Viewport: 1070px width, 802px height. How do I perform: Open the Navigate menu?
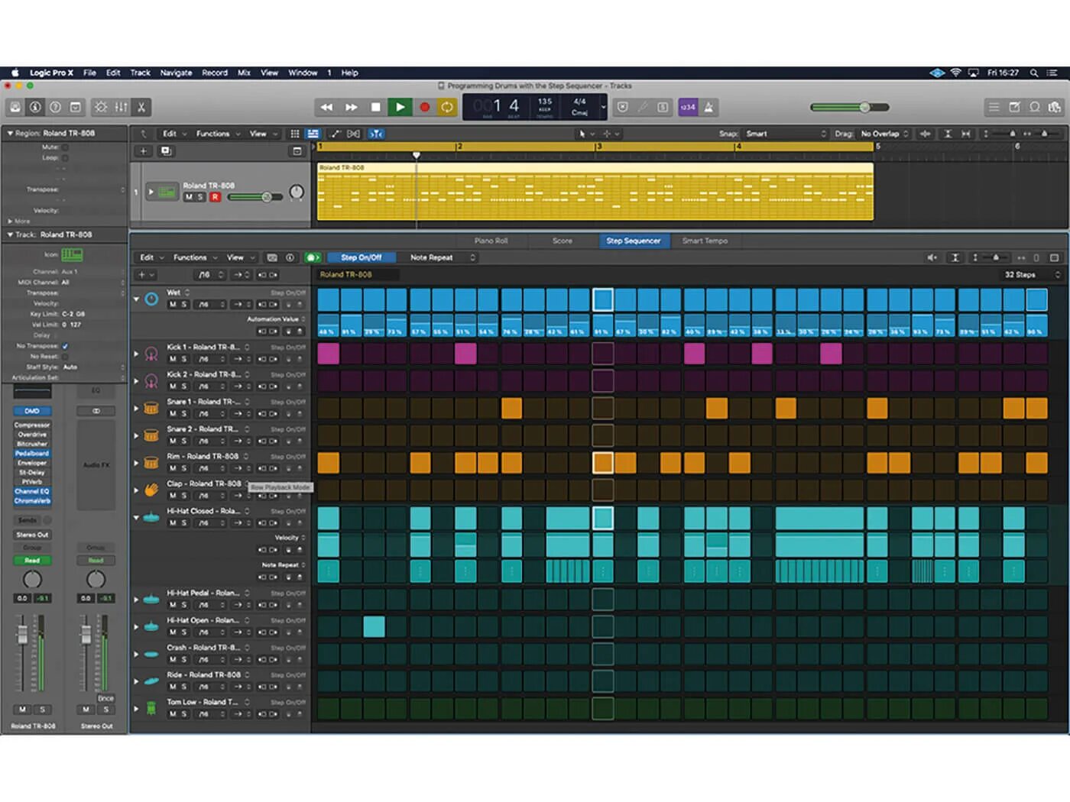[176, 73]
